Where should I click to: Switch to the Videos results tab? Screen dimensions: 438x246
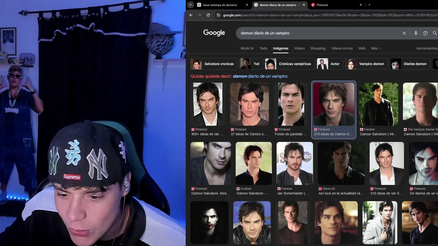(299, 49)
